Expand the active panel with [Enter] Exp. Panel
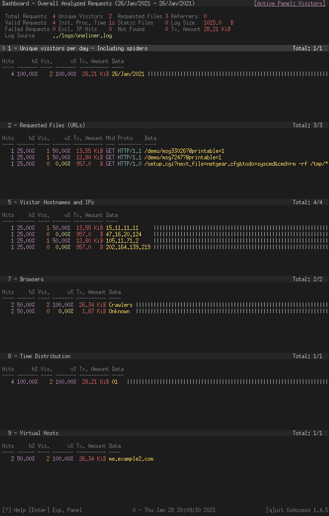Viewport: 329px width, 516px height. click(54, 510)
